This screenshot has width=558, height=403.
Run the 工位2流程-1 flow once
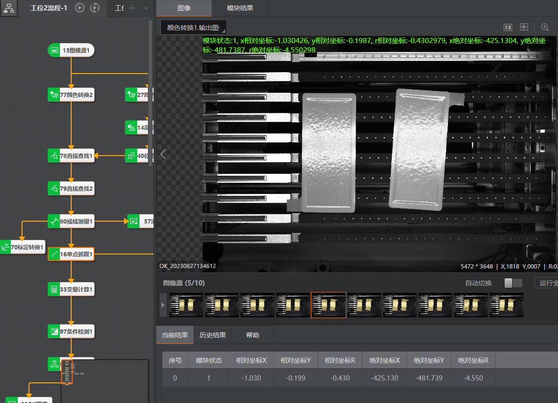[80, 8]
